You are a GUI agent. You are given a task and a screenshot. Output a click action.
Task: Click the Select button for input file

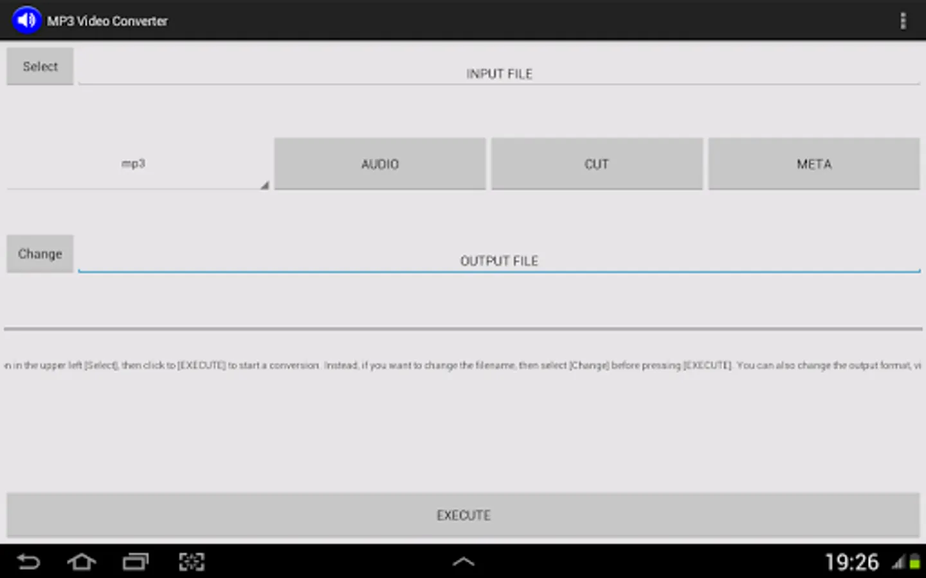pos(40,66)
